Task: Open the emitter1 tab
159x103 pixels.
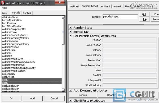Action: click(105, 6)
